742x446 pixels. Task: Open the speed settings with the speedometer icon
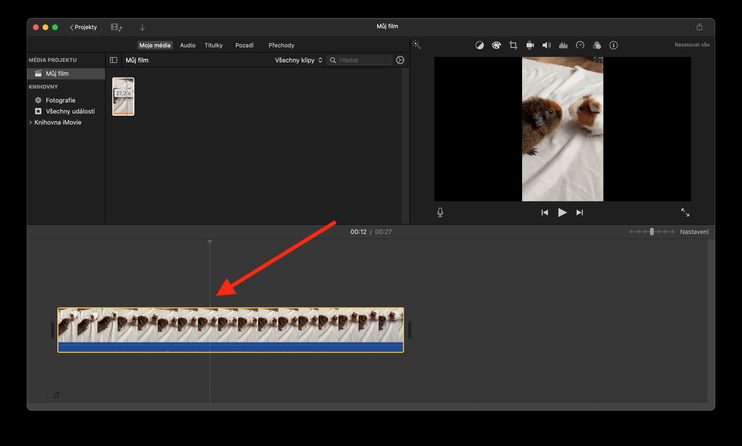coord(580,45)
